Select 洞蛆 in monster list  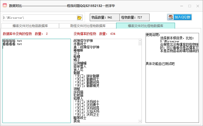coord(77,89)
